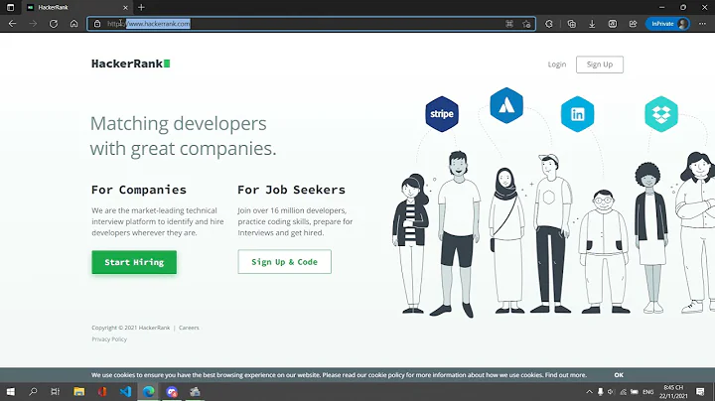Image resolution: width=715 pixels, height=401 pixels.
Task: Expand the hidden system tray icons
Action: coord(589,392)
